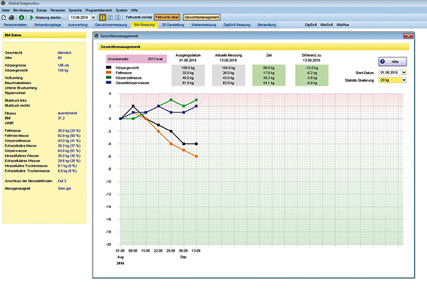Click the Fettmasse data point at 13.09
Image resolution: width=427 pixels, height=292 pixels.
(x=196, y=156)
